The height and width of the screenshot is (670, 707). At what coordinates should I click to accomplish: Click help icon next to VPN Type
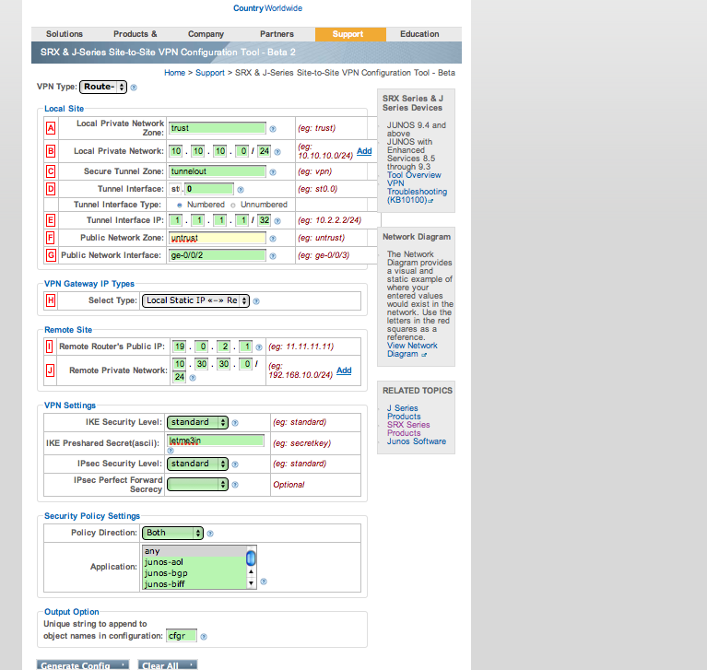click(134, 88)
